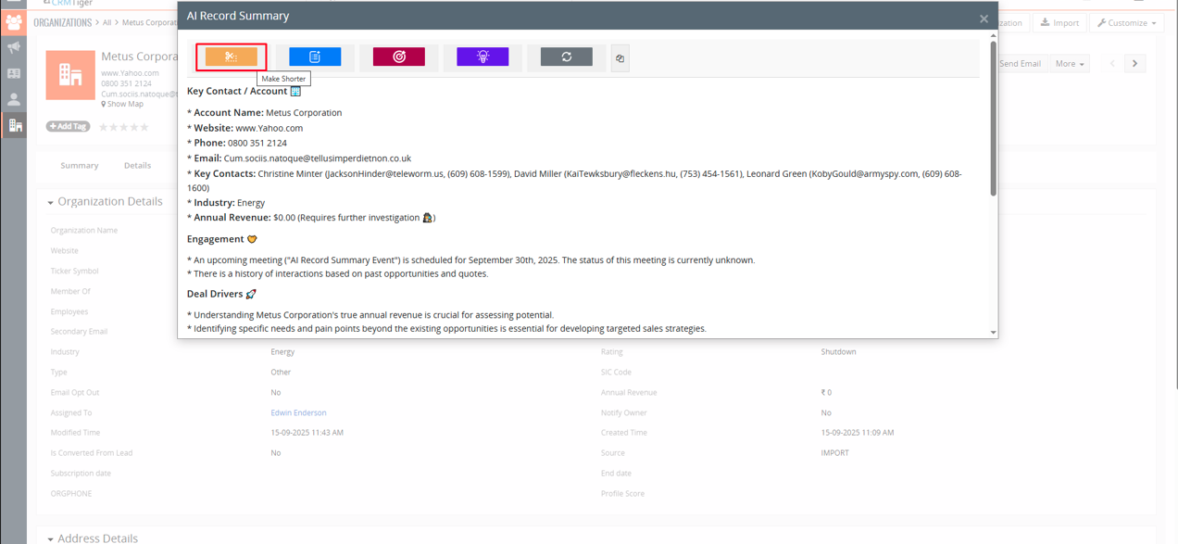Open the Customize dropdown
The height and width of the screenshot is (544, 1178).
[x=1127, y=22]
